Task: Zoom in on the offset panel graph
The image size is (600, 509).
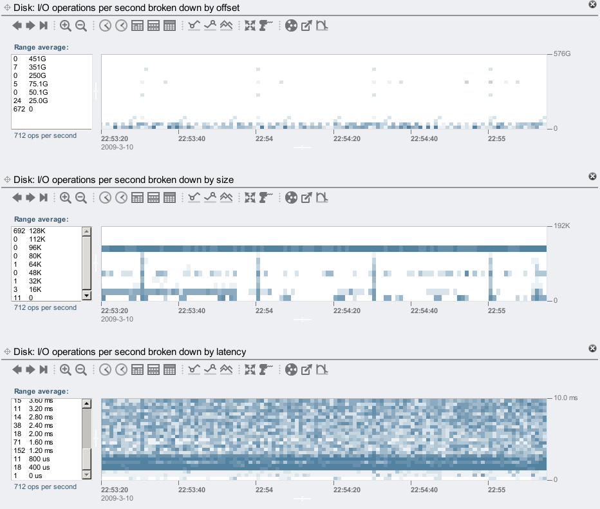Action: click(x=66, y=26)
